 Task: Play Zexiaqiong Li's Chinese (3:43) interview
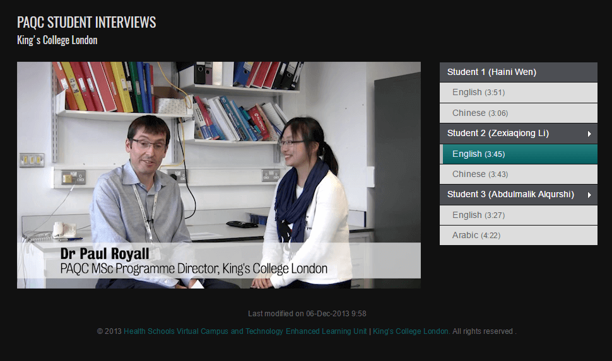(x=519, y=175)
